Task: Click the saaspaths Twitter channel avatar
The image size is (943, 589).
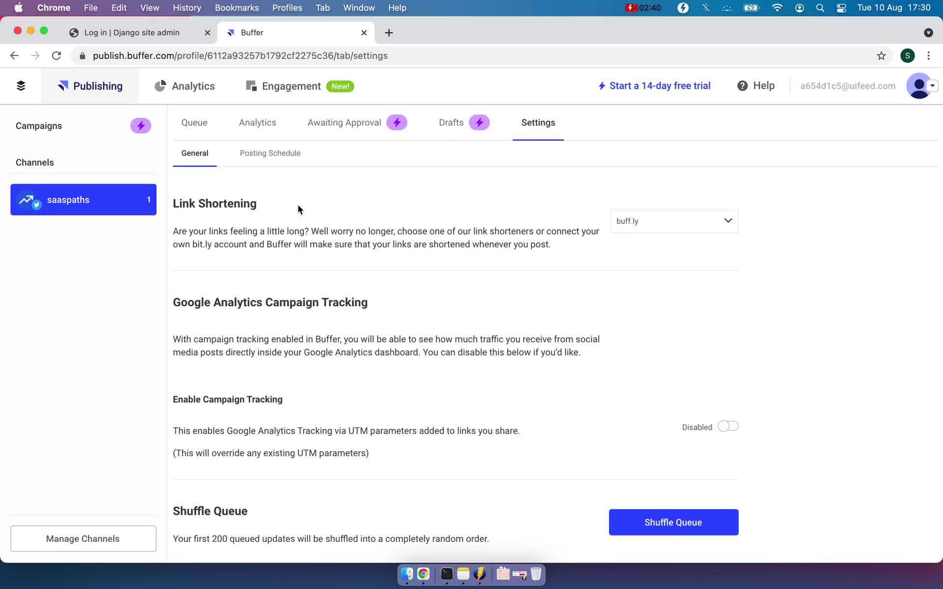Action: click(x=28, y=200)
